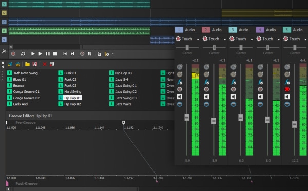
Task: Open the metronome count-in dropdown arrow
Action: tap(113, 53)
